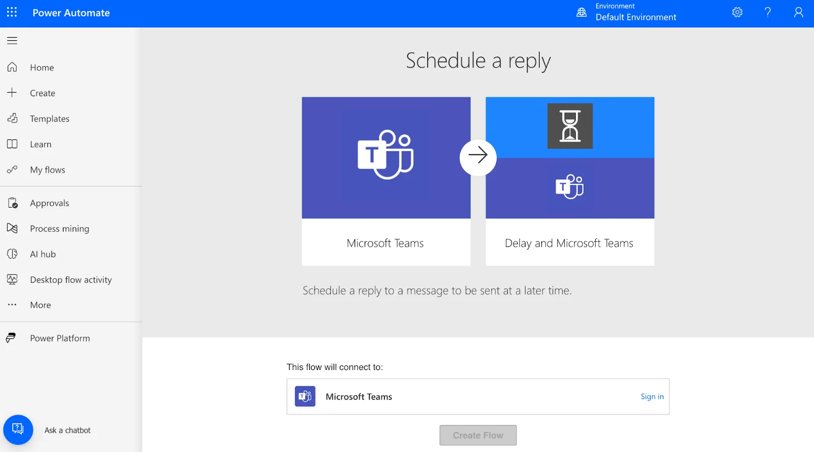The height and width of the screenshot is (452, 814).
Task: Open the app launcher waffle icon
Action: (12, 12)
